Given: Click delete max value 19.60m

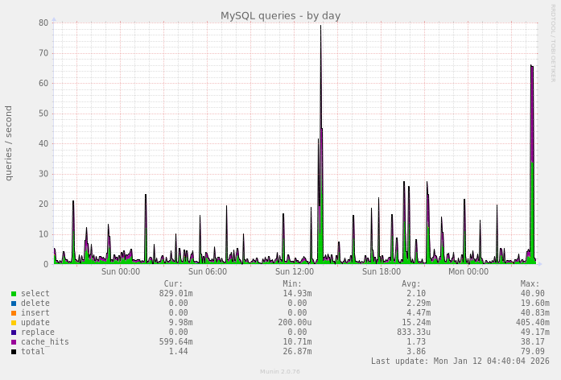Looking at the screenshot, I should point(535,303).
